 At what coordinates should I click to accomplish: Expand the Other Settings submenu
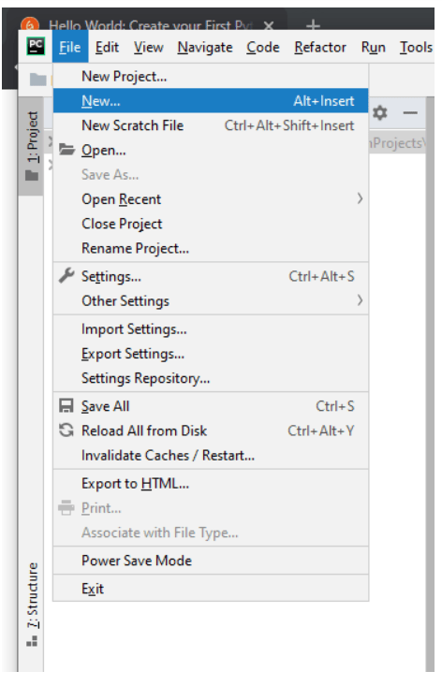(x=211, y=300)
